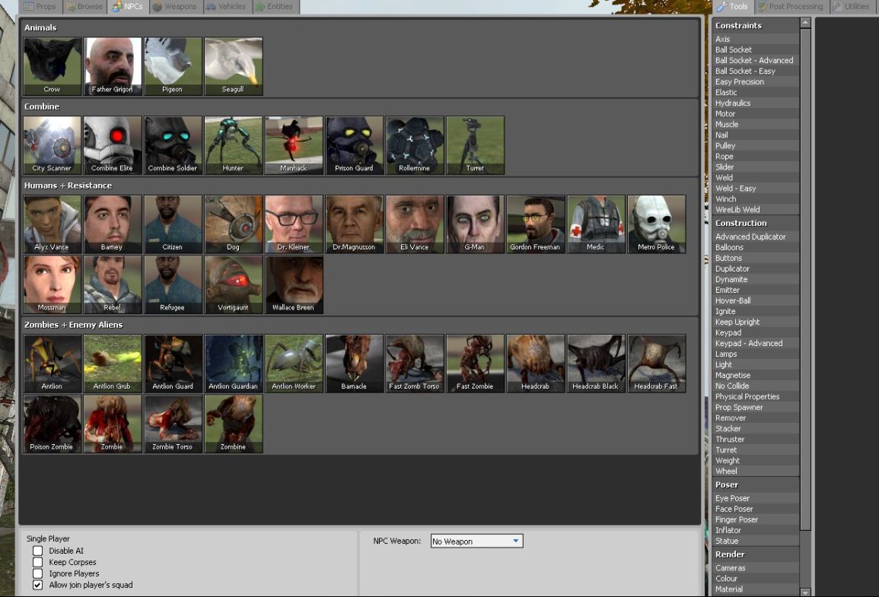The image size is (879, 597).
Task: Open the Post Processing tab
Action: [x=790, y=7]
